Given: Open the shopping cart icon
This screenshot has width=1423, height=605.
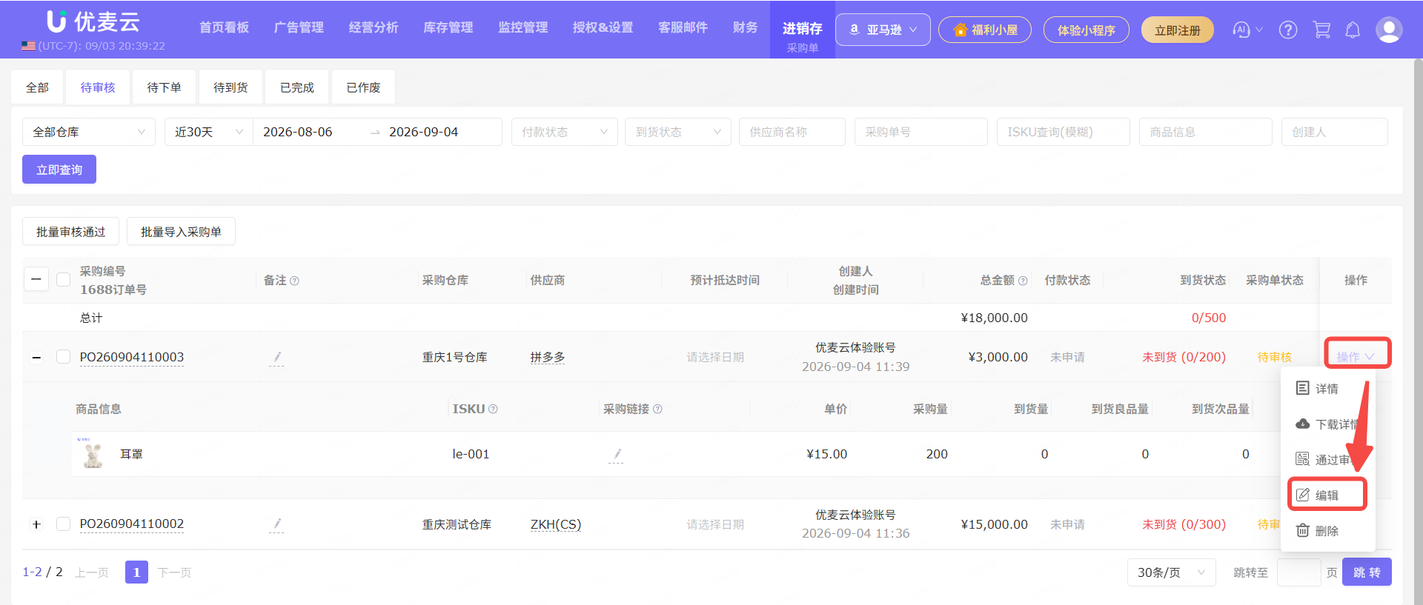Looking at the screenshot, I should (x=1321, y=30).
